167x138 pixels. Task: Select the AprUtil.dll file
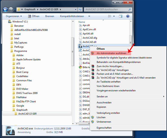[x=88, y=34]
